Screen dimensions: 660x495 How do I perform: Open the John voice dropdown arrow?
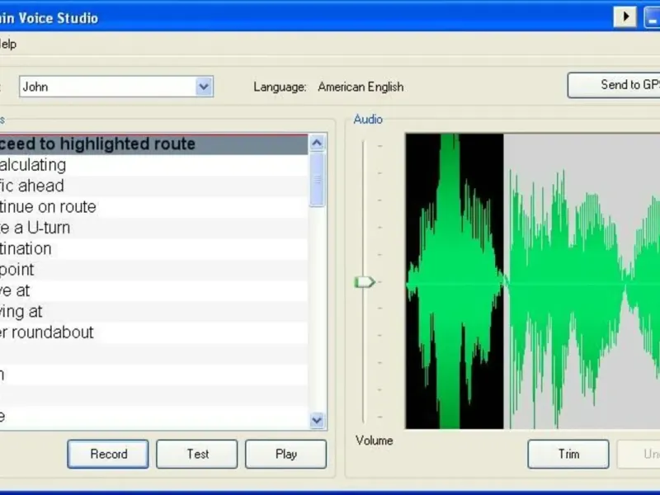point(204,87)
